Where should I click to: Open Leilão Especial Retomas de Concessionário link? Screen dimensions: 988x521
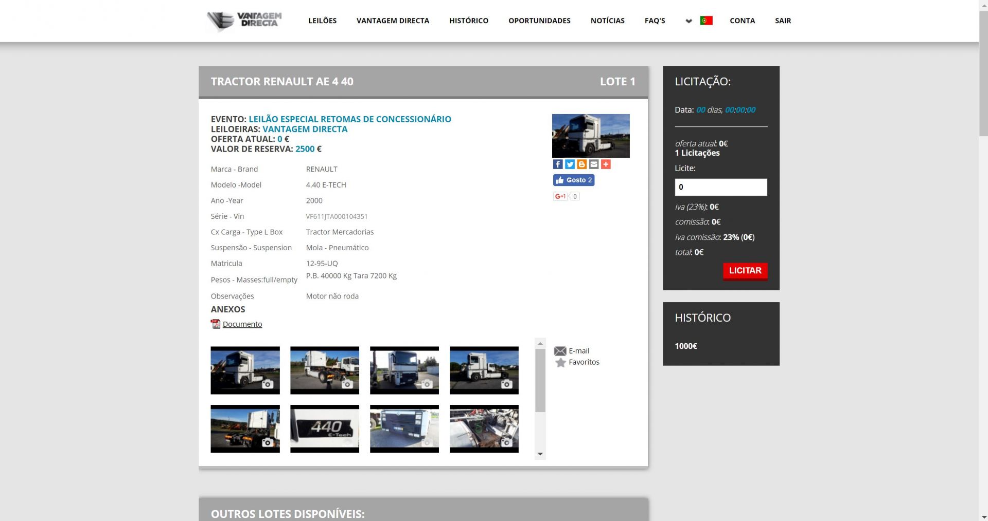click(350, 119)
